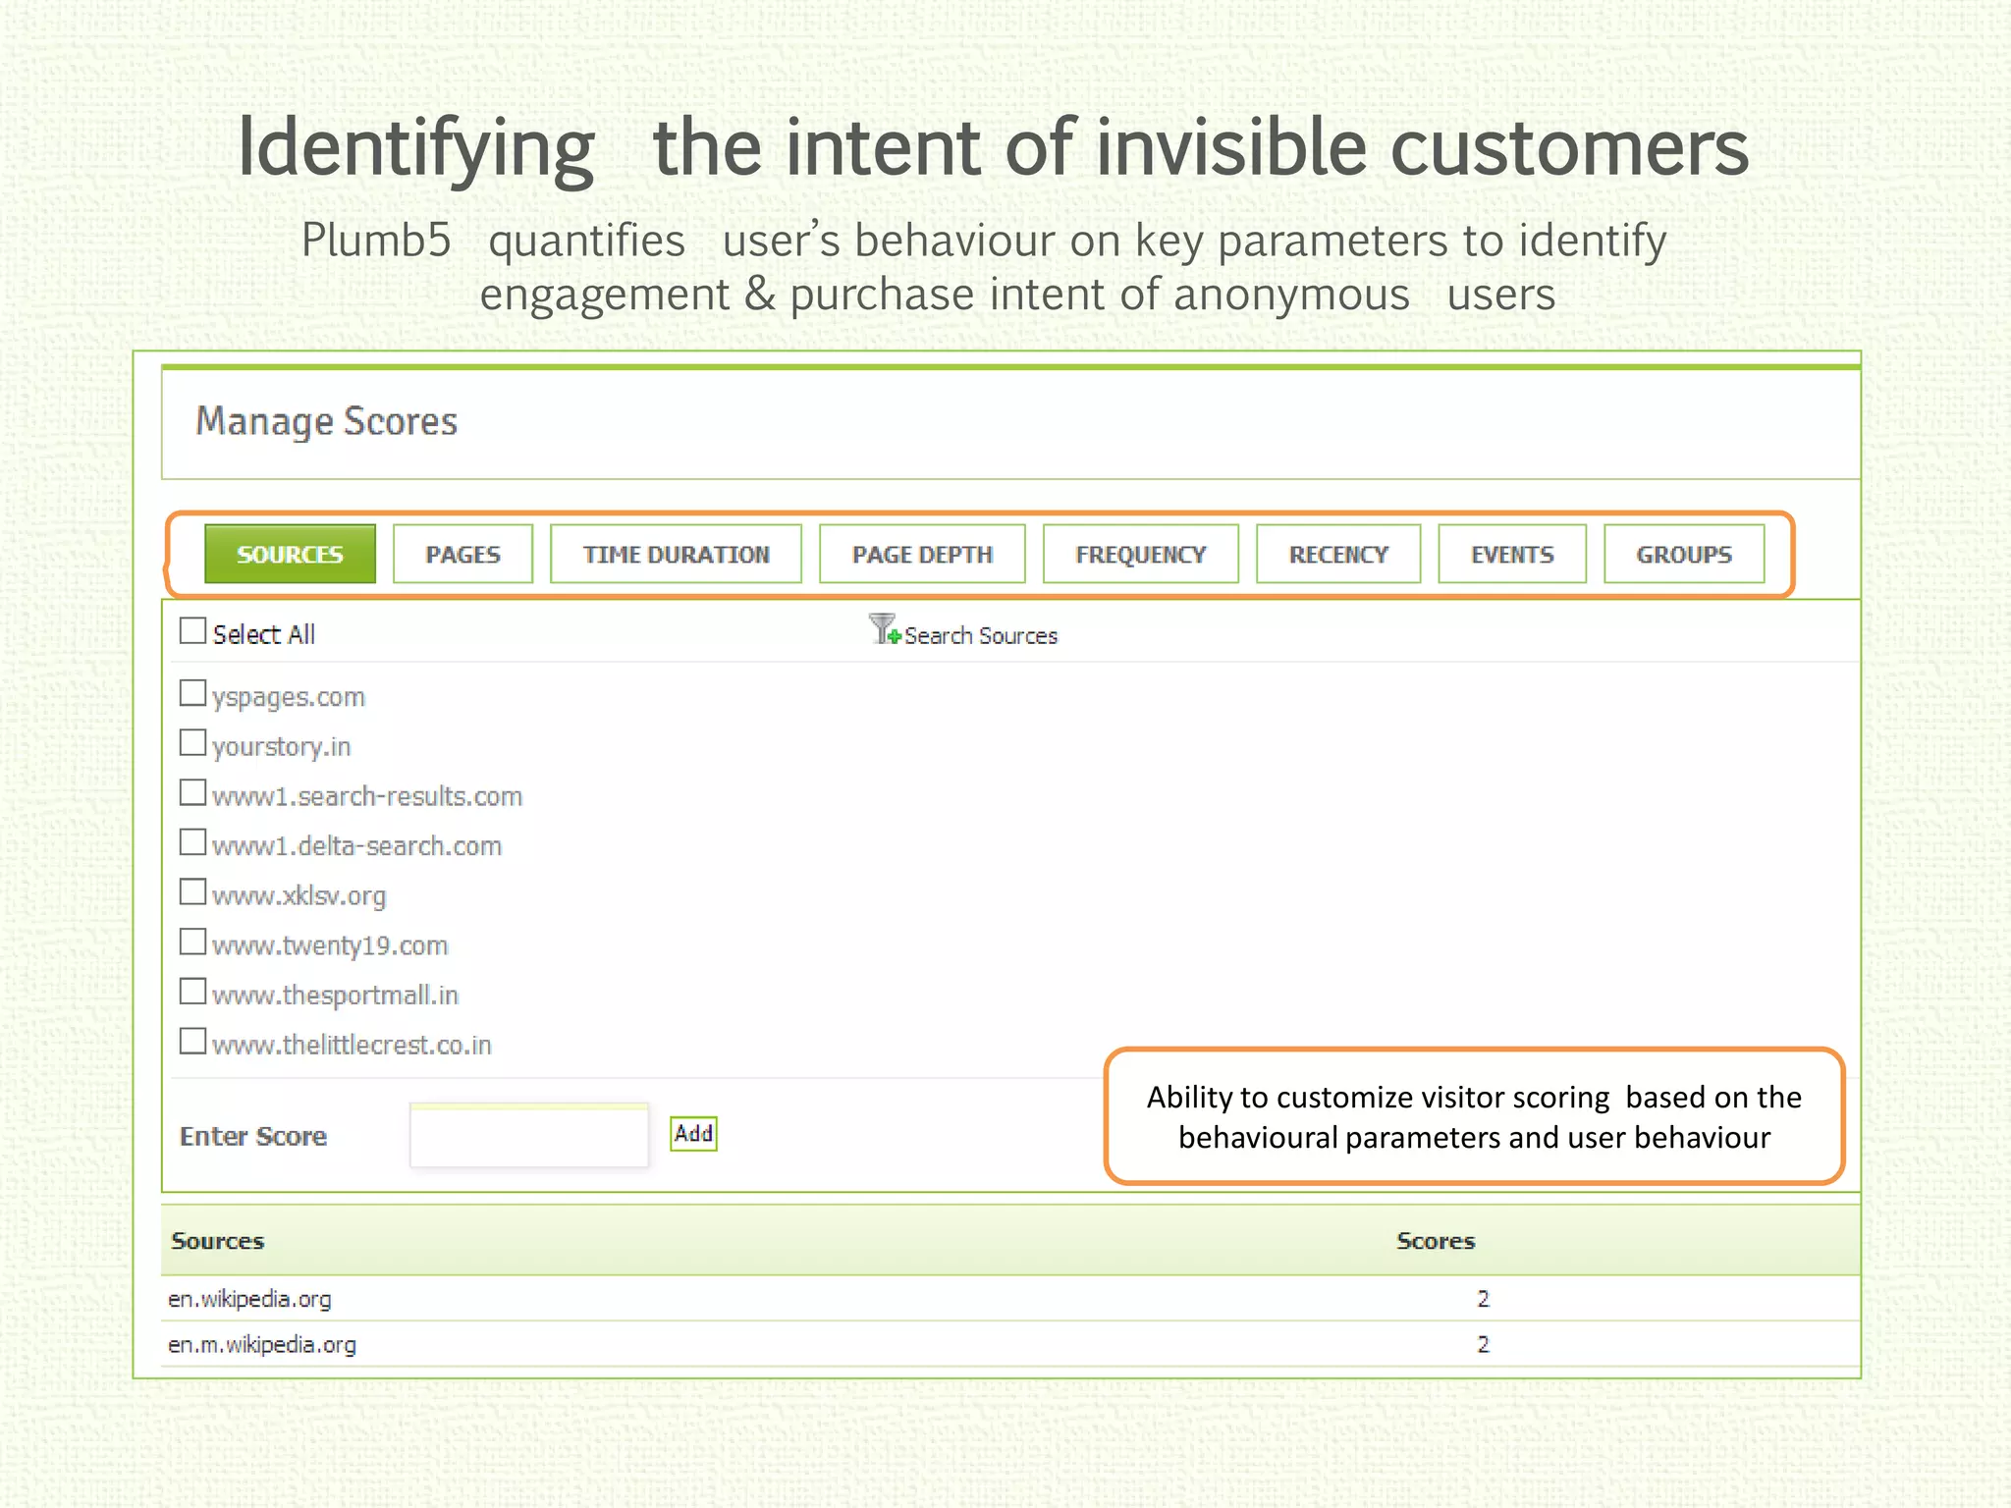This screenshot has height=1508, width=2011.
Task: Open the TIME DURATION tab
Action: click(676, 554)
